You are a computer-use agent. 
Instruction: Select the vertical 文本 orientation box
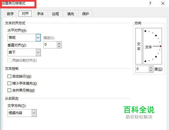[139, 46]
